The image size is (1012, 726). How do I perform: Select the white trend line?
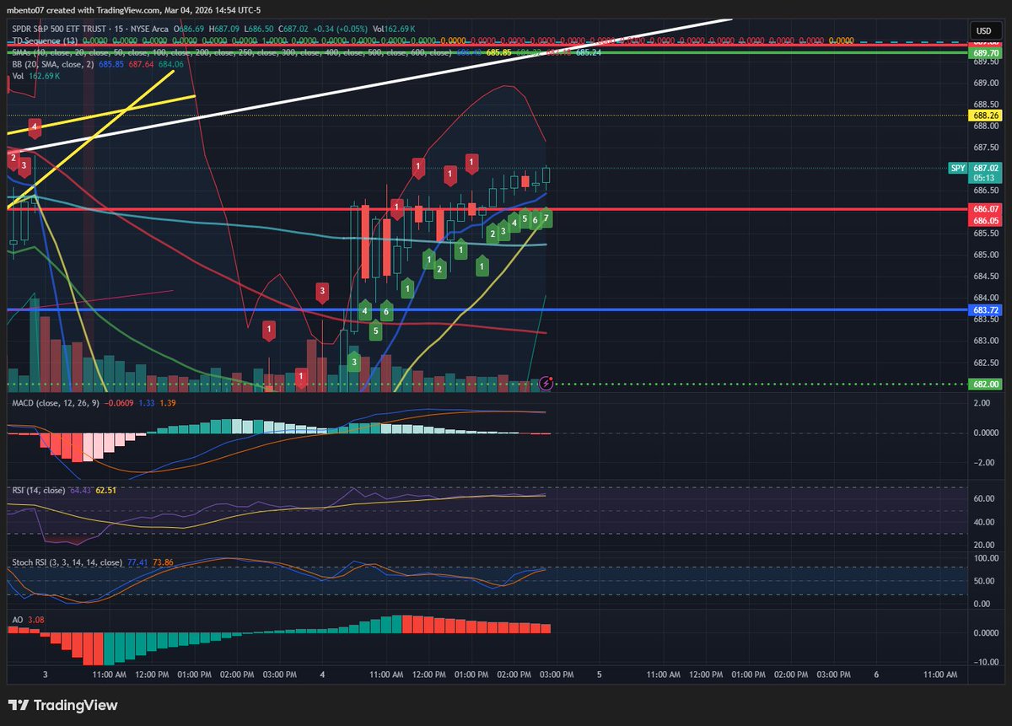click(x=371, y=85)
